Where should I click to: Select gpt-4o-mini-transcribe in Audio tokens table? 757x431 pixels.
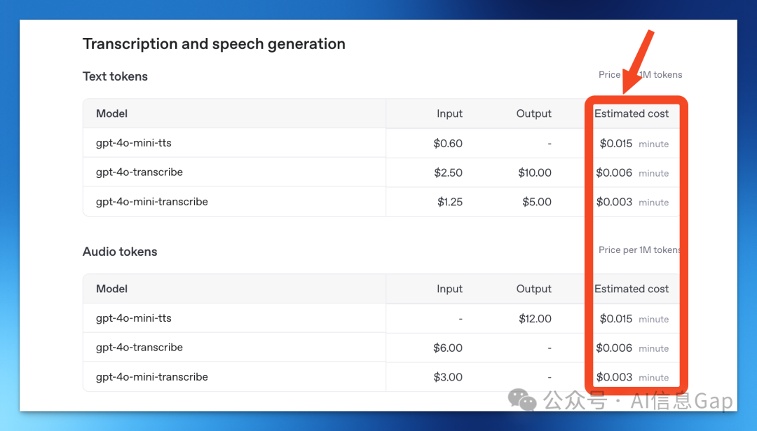(152, 377)
